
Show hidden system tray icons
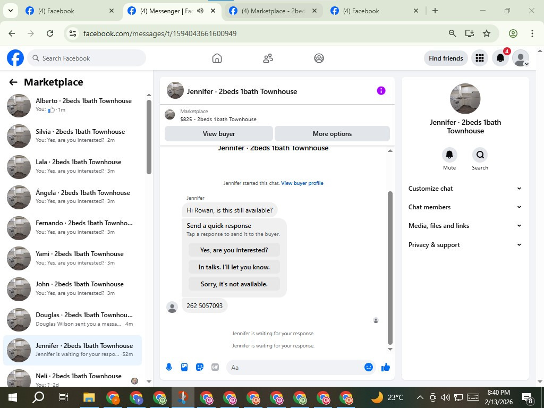tap(420, 397)
